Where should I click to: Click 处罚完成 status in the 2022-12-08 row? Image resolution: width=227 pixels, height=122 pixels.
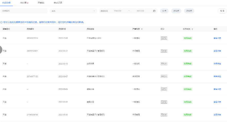pyautogui.click(x=187, y=38)
